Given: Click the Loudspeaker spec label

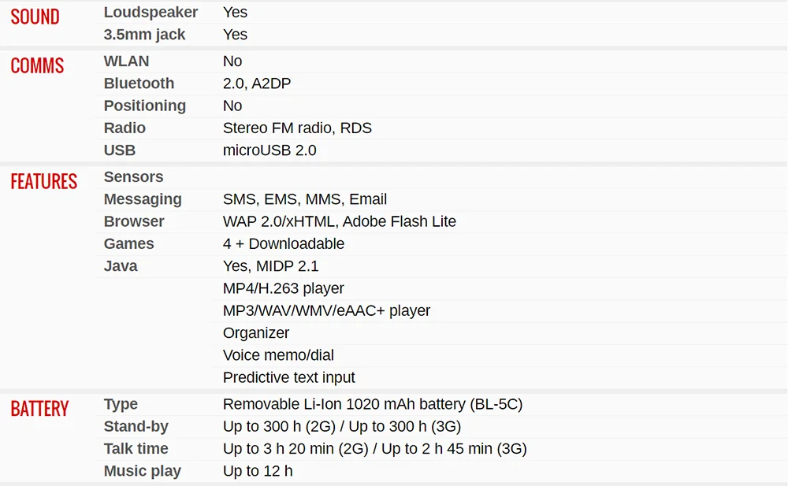Looking at the screenshot, I should click(151, 12).
